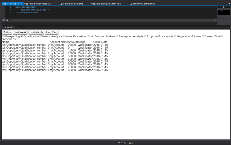
Task: Click row 'testOpportunityQualification number: 8'
Action: [x=55, y=70]
